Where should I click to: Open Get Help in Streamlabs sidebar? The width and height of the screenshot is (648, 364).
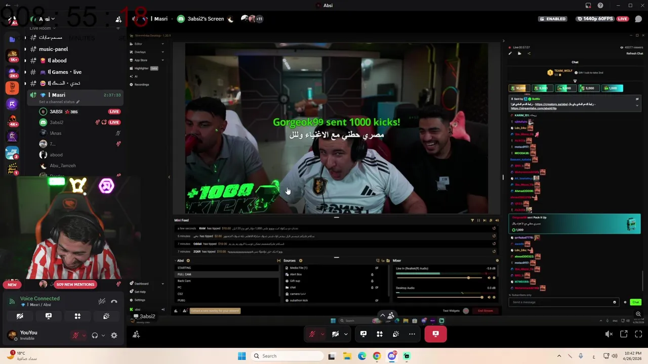(138, 292)
